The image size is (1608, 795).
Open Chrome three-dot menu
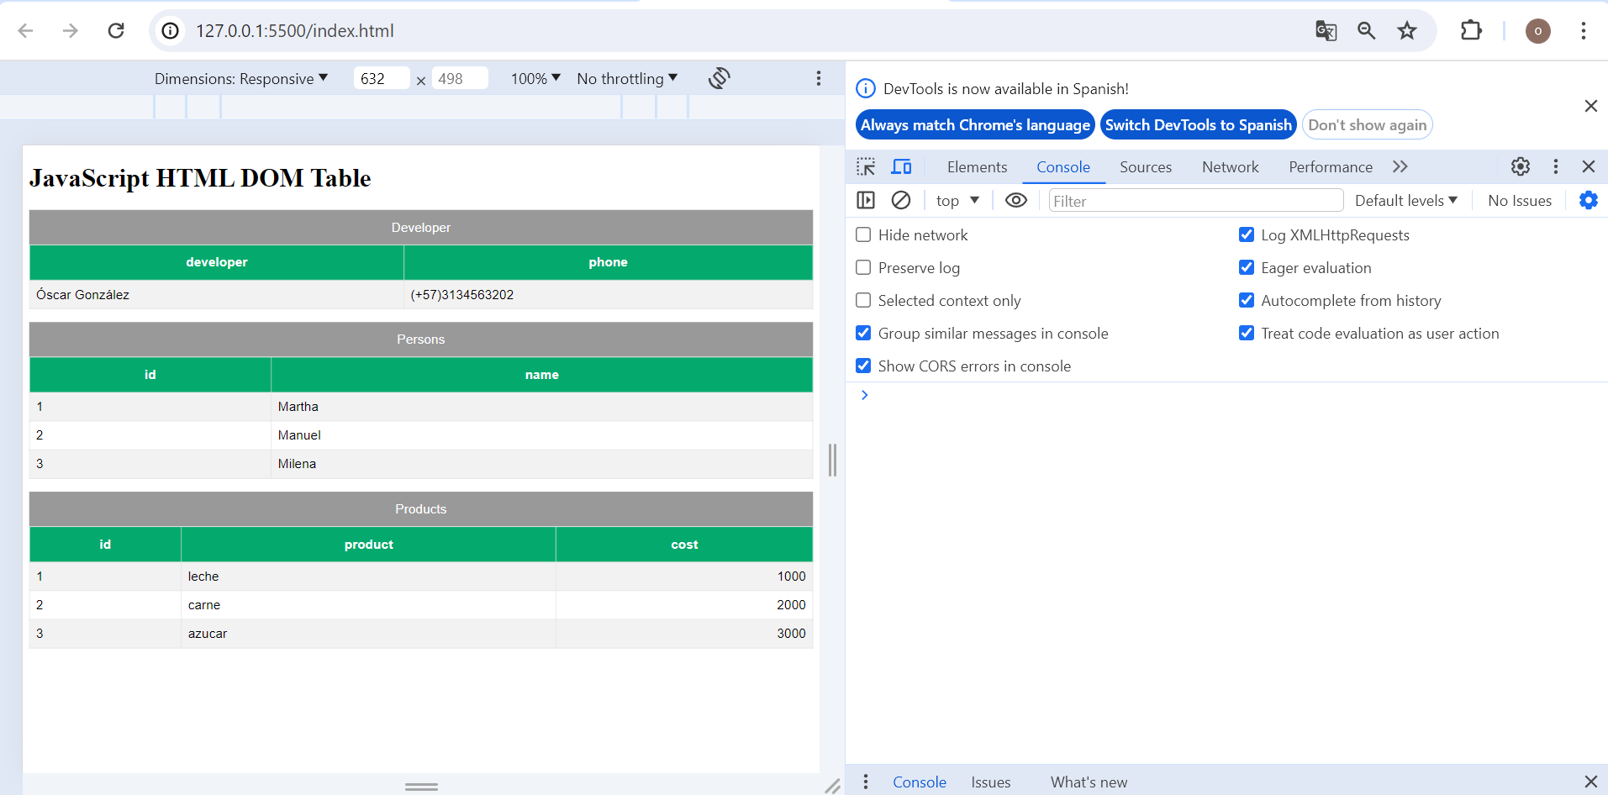pyautogui.click(x=1584, y=31)
